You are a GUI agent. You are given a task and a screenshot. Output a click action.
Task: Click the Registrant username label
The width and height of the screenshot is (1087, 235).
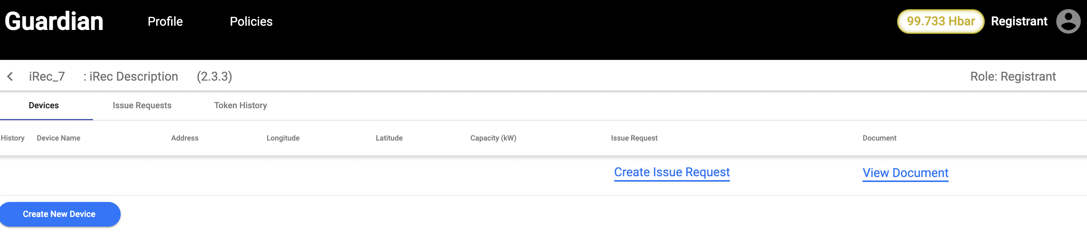click(x=1019, y=21)
